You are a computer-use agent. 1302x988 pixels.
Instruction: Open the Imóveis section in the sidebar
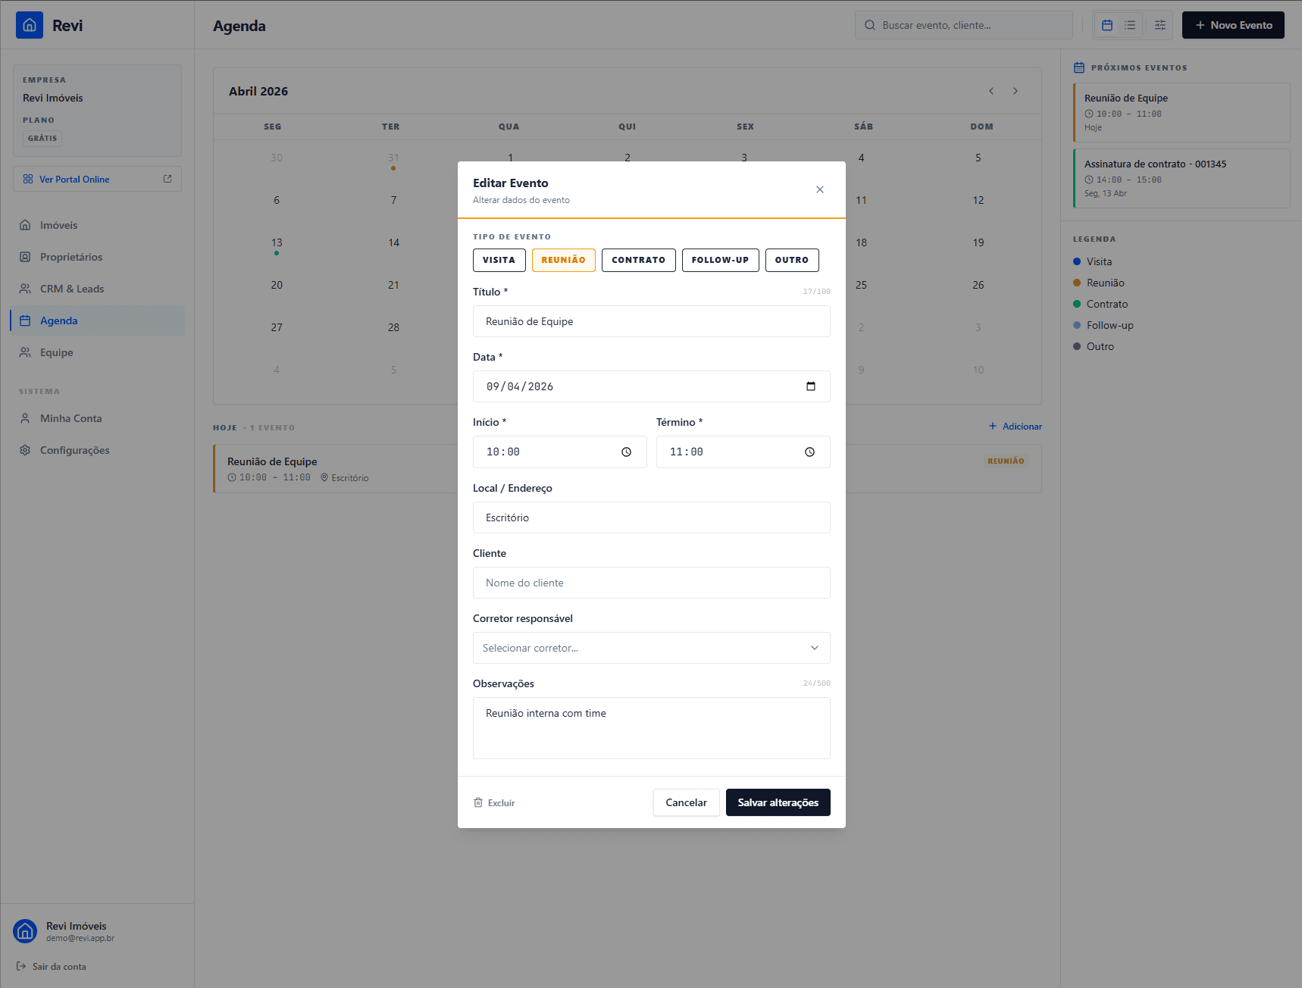pos(58,225)
